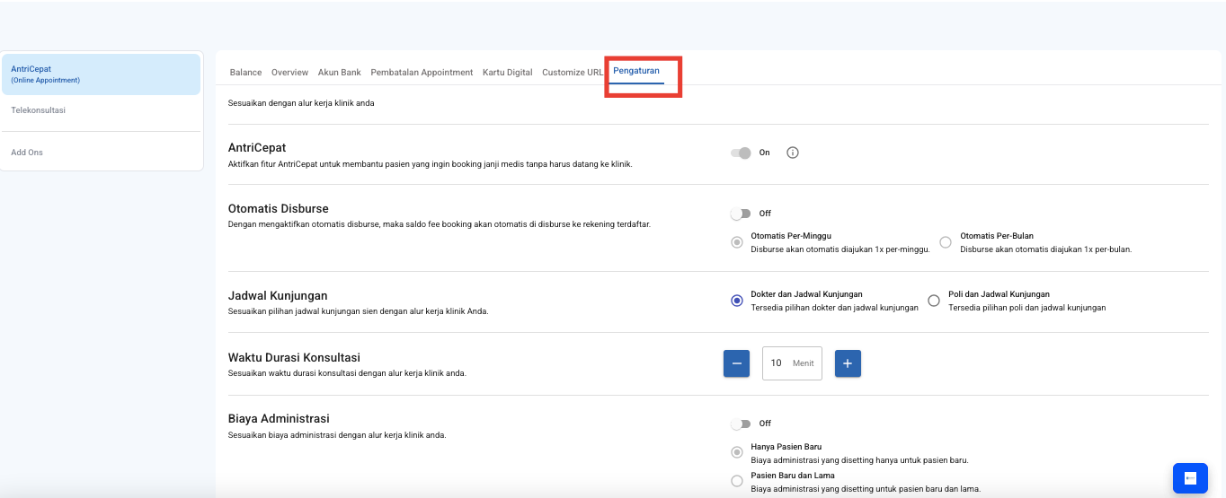Open the blue chat widget icon
Viewport: 1226px width, 498px height.
pyautogui.click(x=1190, y=478)
